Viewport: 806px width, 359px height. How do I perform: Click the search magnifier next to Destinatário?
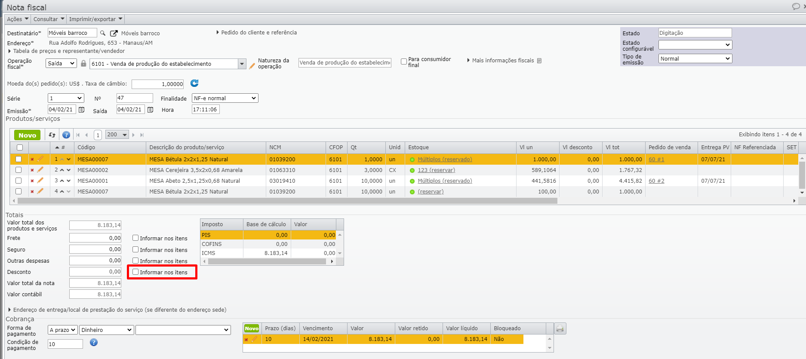103,33
